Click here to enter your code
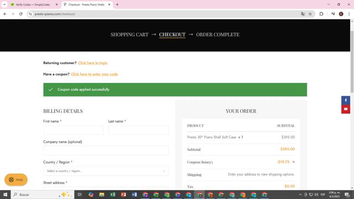This screenshot has width=354, height=199. [x=95, y=74]
